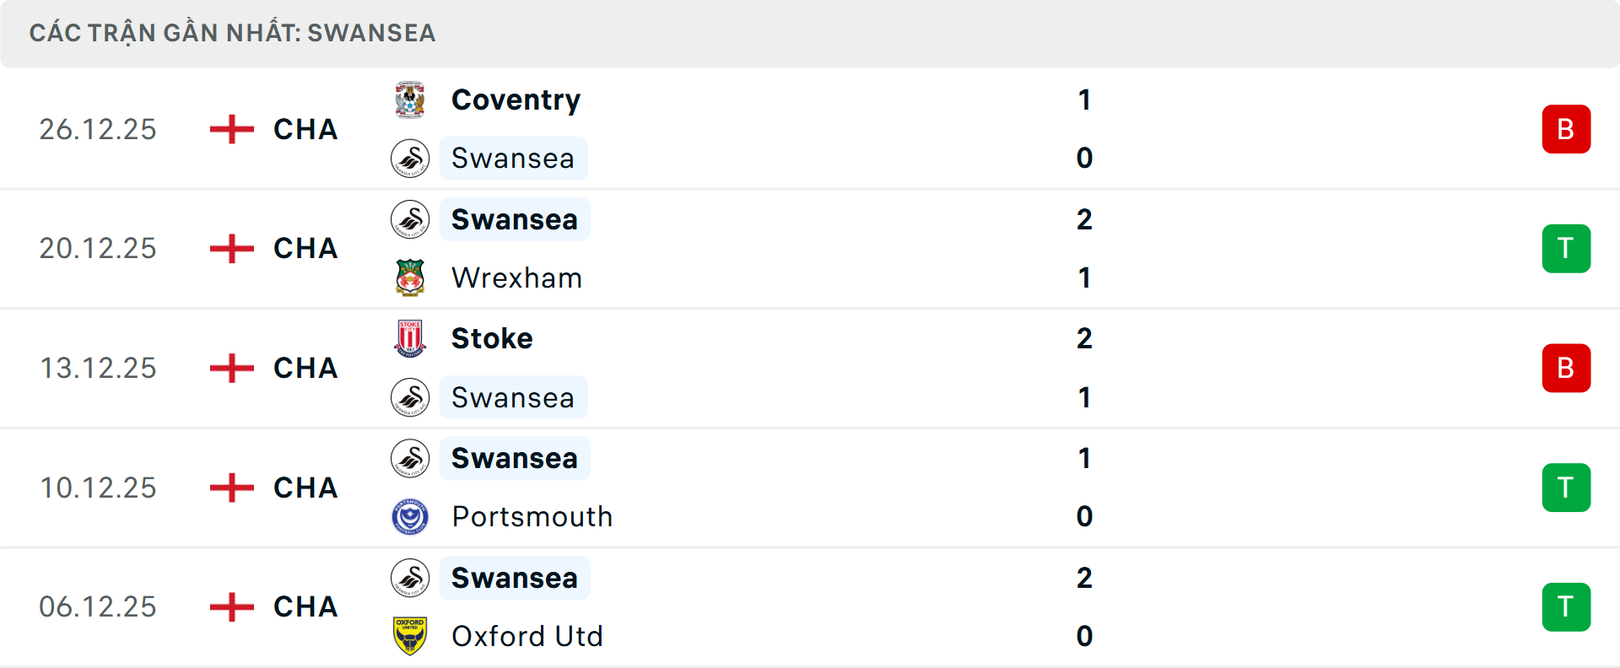1620x668 pixels.
Task: Open the Portsmouth team page link
Action: pos(532,516)
